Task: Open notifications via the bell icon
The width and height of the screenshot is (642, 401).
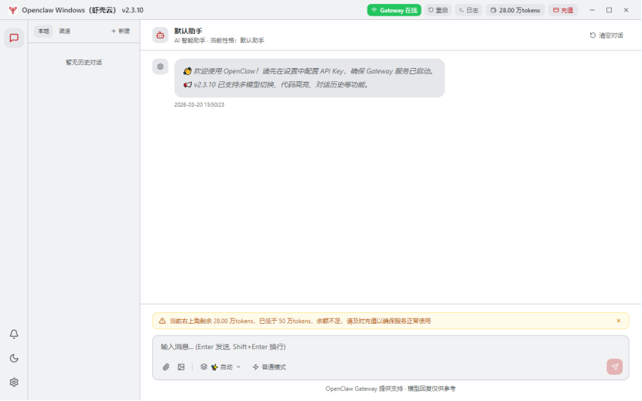Action: (x=14, y=335)
